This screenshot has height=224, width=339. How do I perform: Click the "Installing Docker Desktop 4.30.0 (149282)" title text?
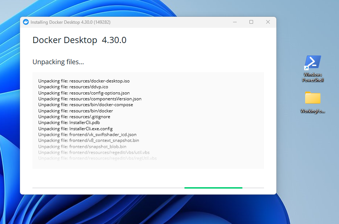pos(71,22)
